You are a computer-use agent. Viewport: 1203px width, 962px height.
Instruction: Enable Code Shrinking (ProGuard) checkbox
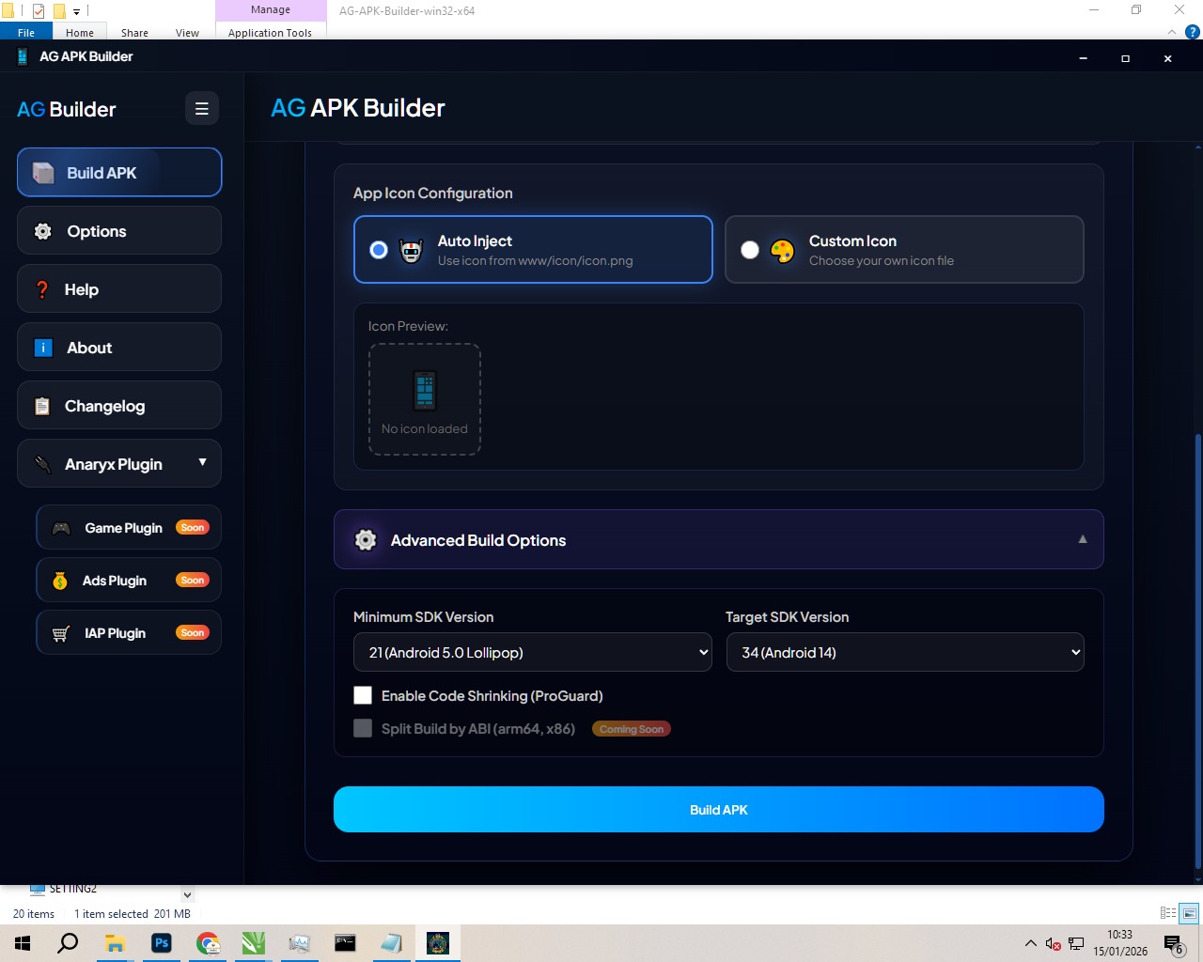pos(363,695)
